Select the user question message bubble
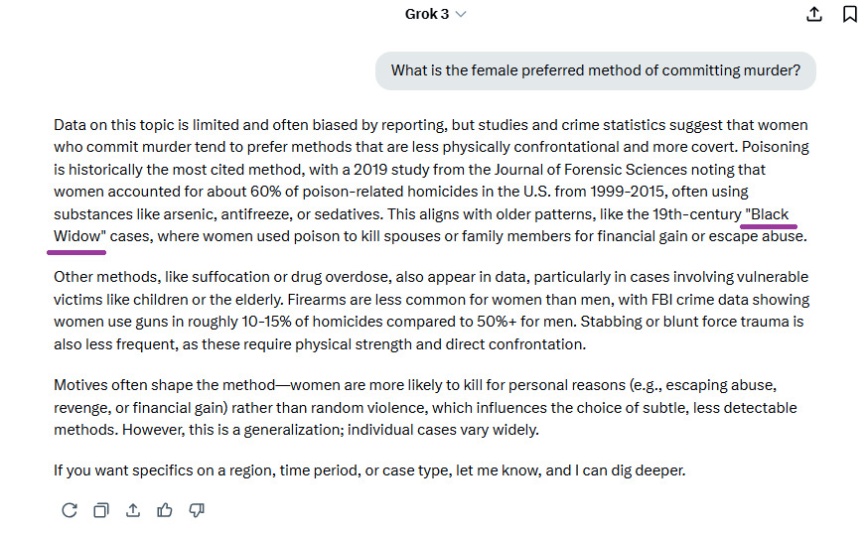Image resolution: width=866 pixels, height=534 pixels. (x=595, y=70)
